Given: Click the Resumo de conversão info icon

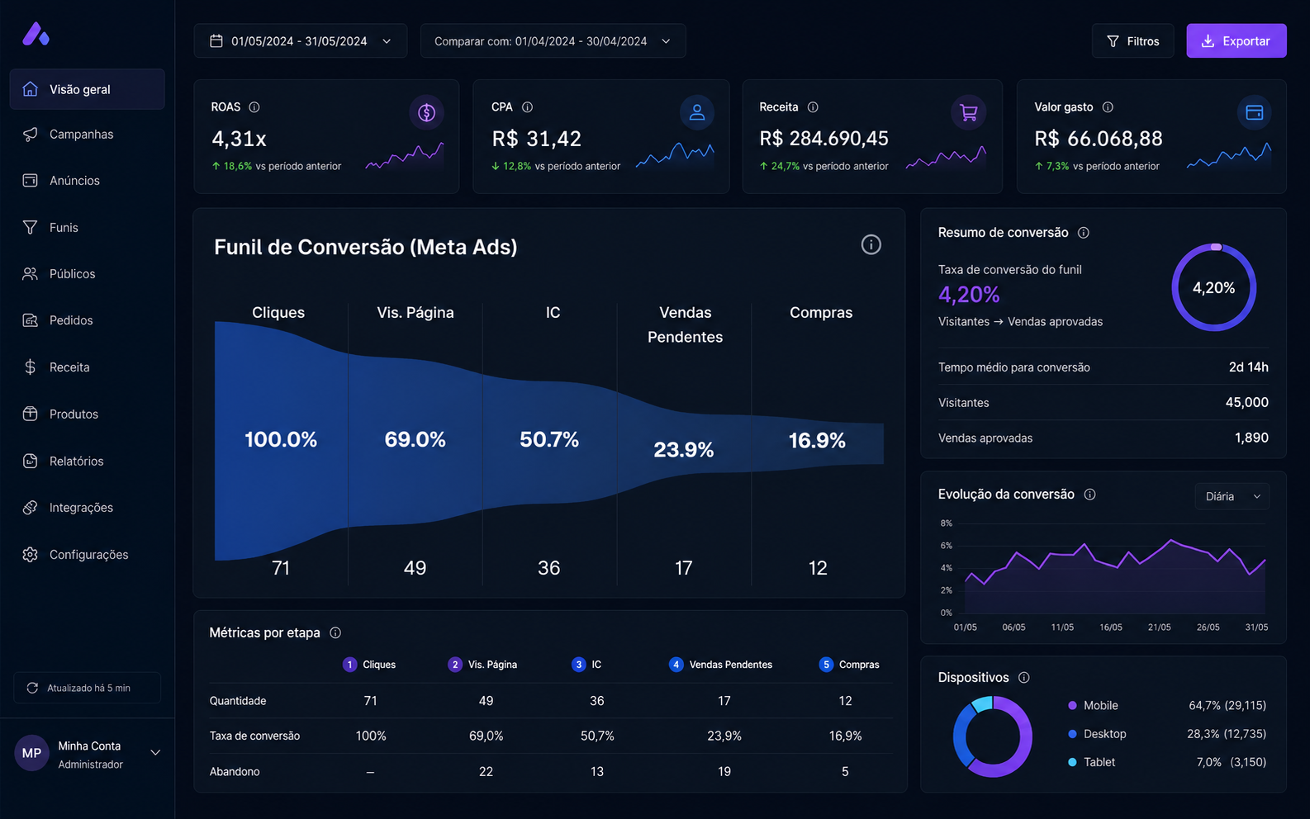Looking at the screenshot, I should click(1084, 233).
